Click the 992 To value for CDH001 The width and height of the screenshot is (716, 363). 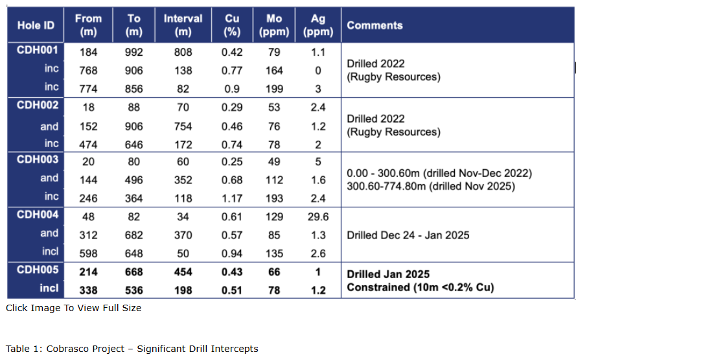pyautogui.click(x=133, y=53)
